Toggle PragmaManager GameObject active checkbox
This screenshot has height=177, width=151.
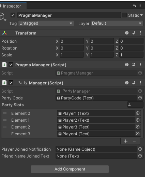pyautogui.click(x=13, y=15)
